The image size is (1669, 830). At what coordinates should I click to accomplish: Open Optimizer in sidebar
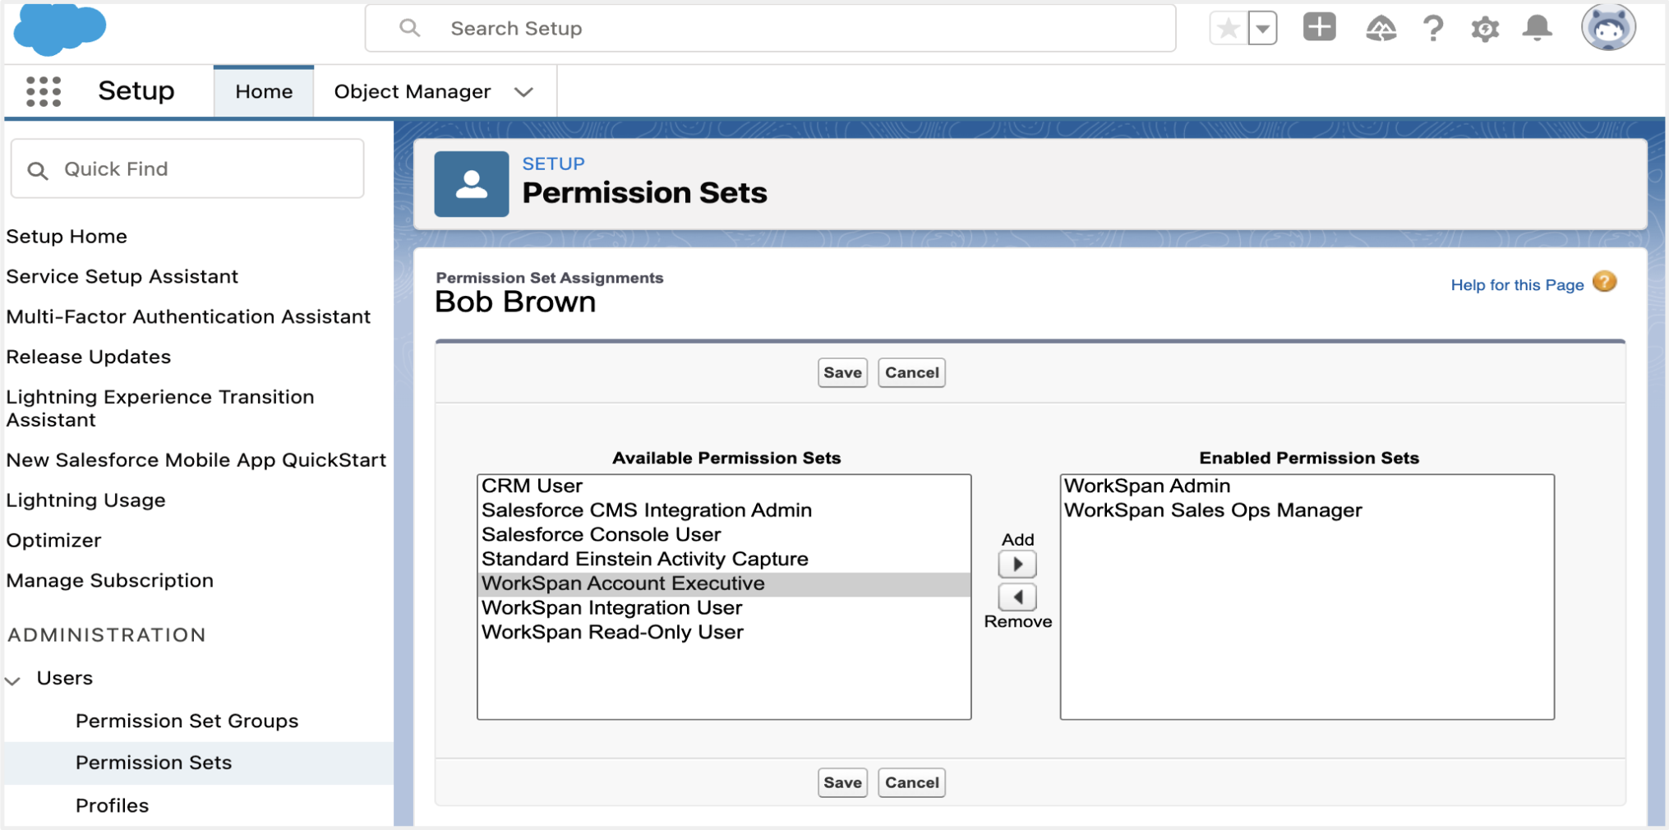coord(53,541)
